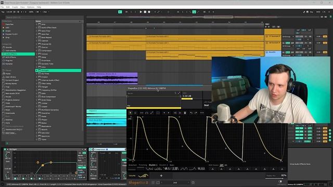Viewport: 333px width, 187px height.
Task: Open the Create menu
Action: [15, 7]
